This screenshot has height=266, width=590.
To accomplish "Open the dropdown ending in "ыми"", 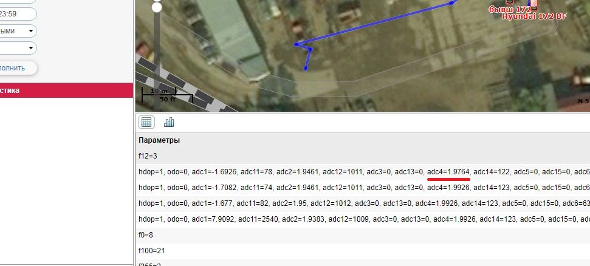I will 18,31.
